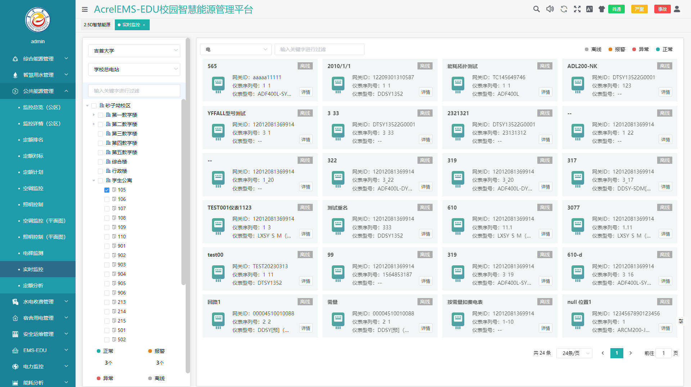691x387 pixels.
Task: Open the 24条/页 page size dropdown
Action: (x=574, y=353)
